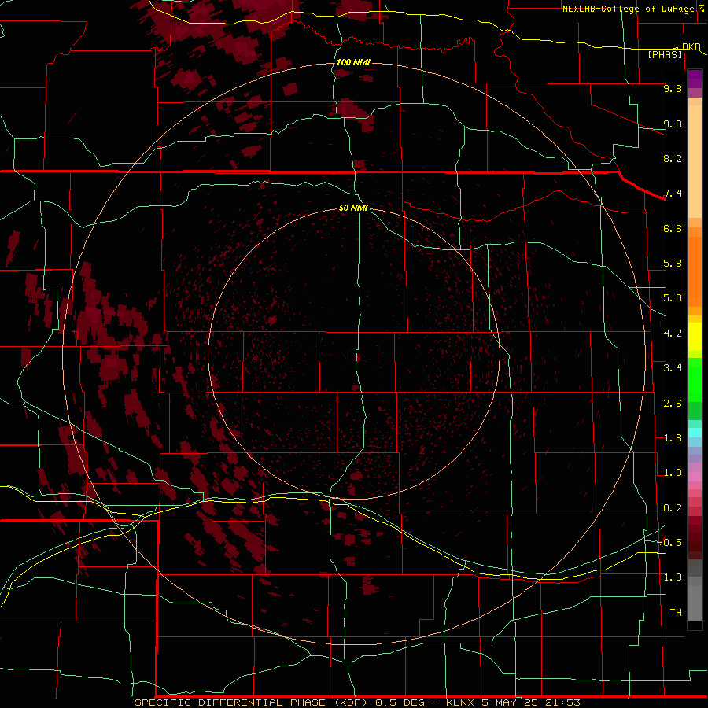Click the TH legend label
The image size is (708, 708).
676,613
